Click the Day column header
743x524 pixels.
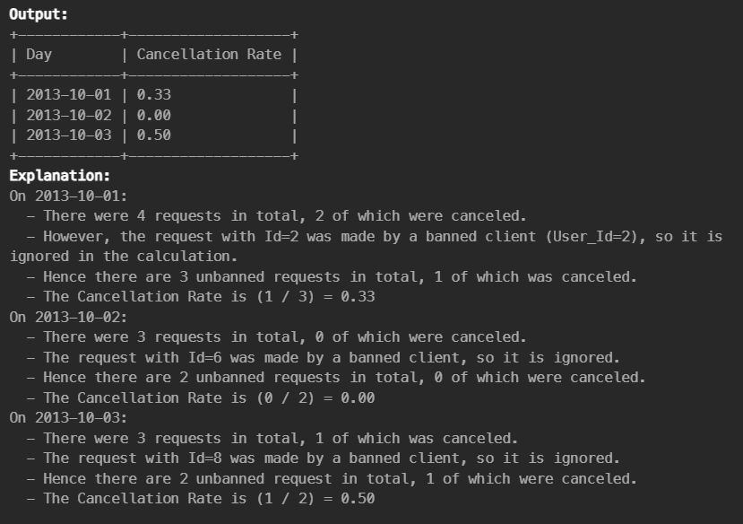click(39, 55)
